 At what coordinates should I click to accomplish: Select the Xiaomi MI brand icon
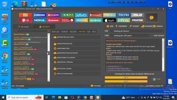pos(25,15)
